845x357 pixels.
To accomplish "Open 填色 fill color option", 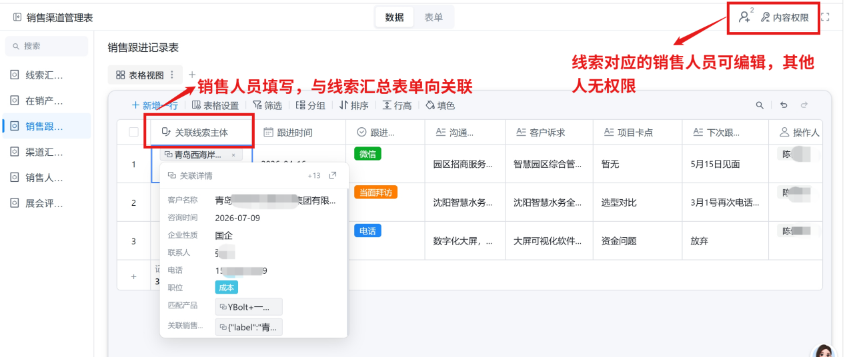I will coord(440,105).
